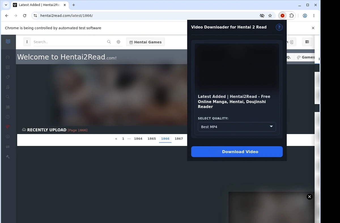Click the Welcome to Hentai2Read heading

click(67, 57)
